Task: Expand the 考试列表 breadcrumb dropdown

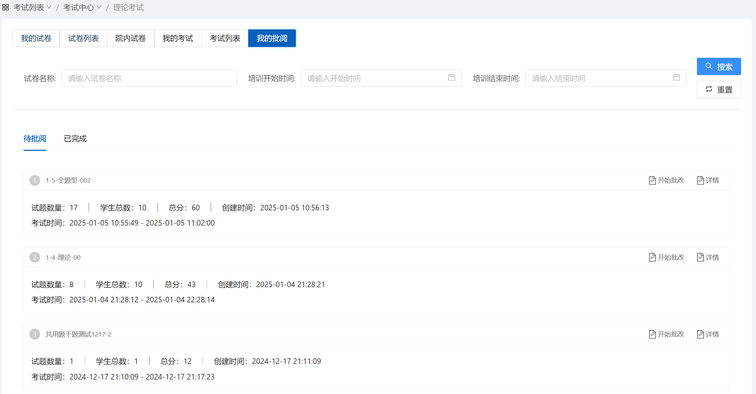Action: coord(49,7)
